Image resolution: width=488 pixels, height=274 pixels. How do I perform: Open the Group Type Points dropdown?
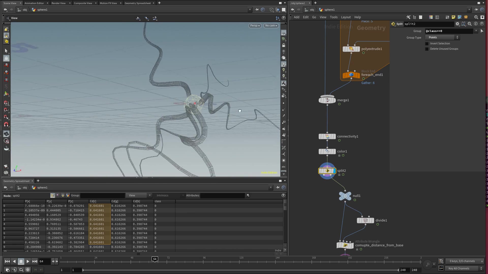443,38
